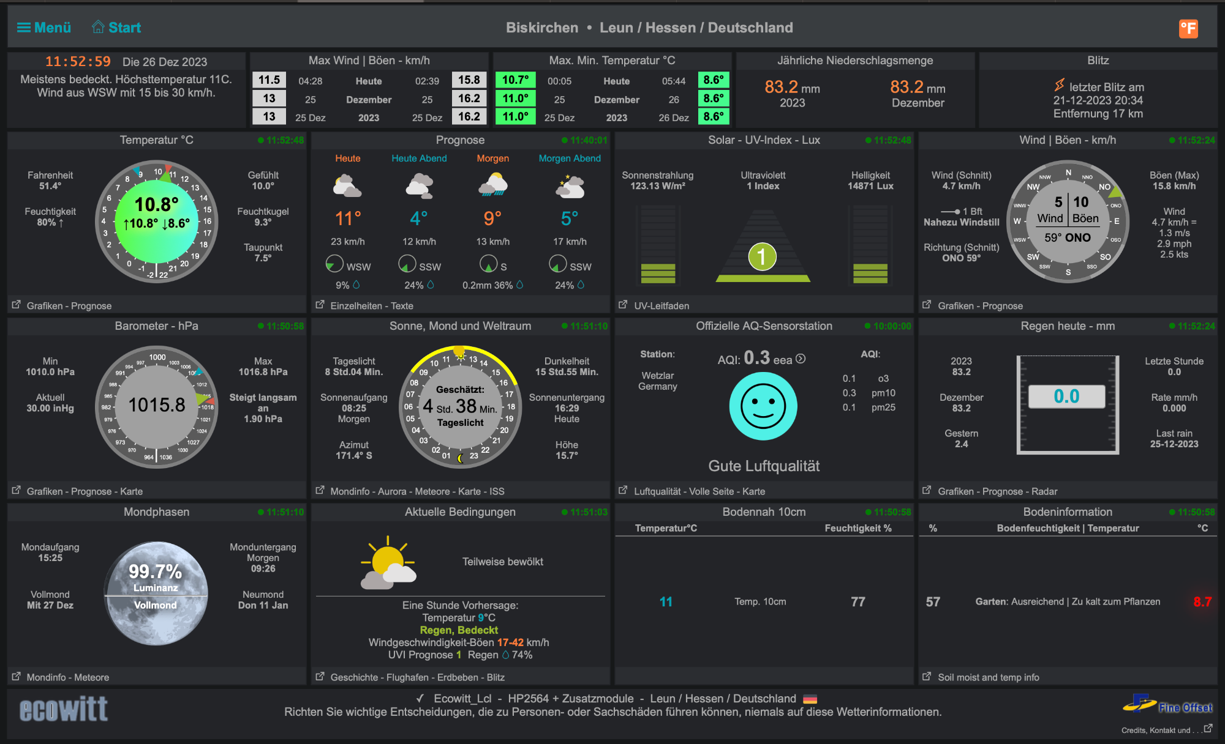Viewport: 1225px width, 744px height.
Task: Click the rain gauge 0.0 level indicator
Action: click(x=1066, y=396)
